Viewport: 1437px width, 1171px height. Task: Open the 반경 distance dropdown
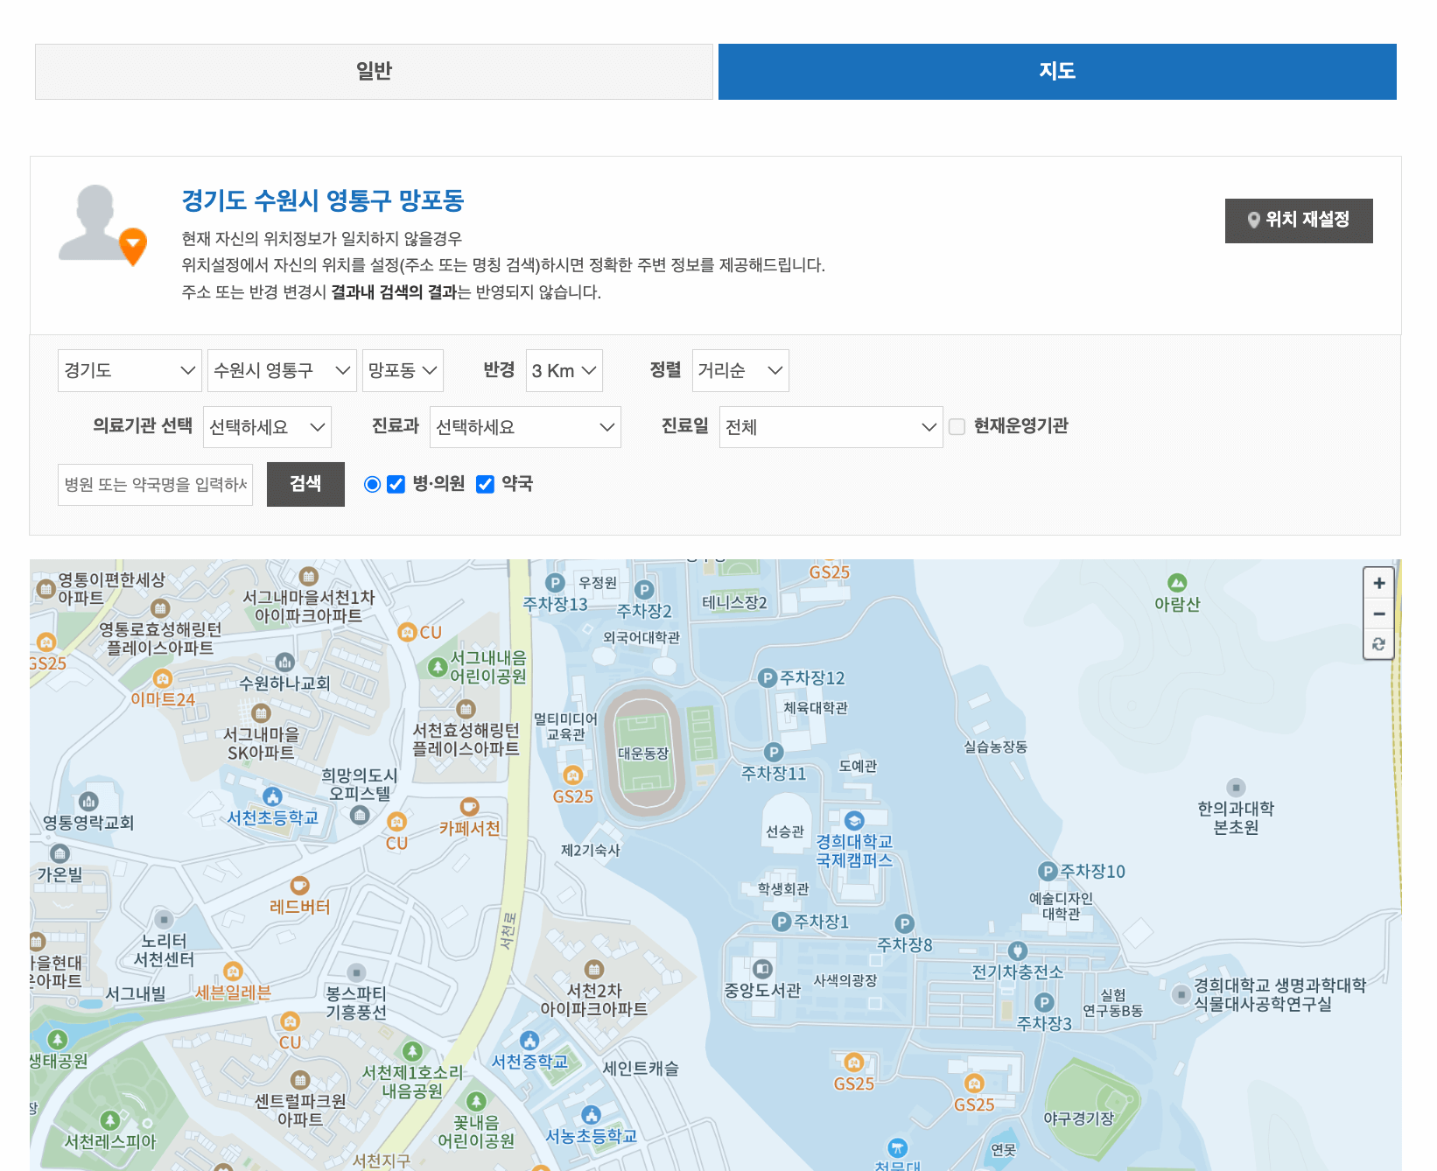point(564,370)
